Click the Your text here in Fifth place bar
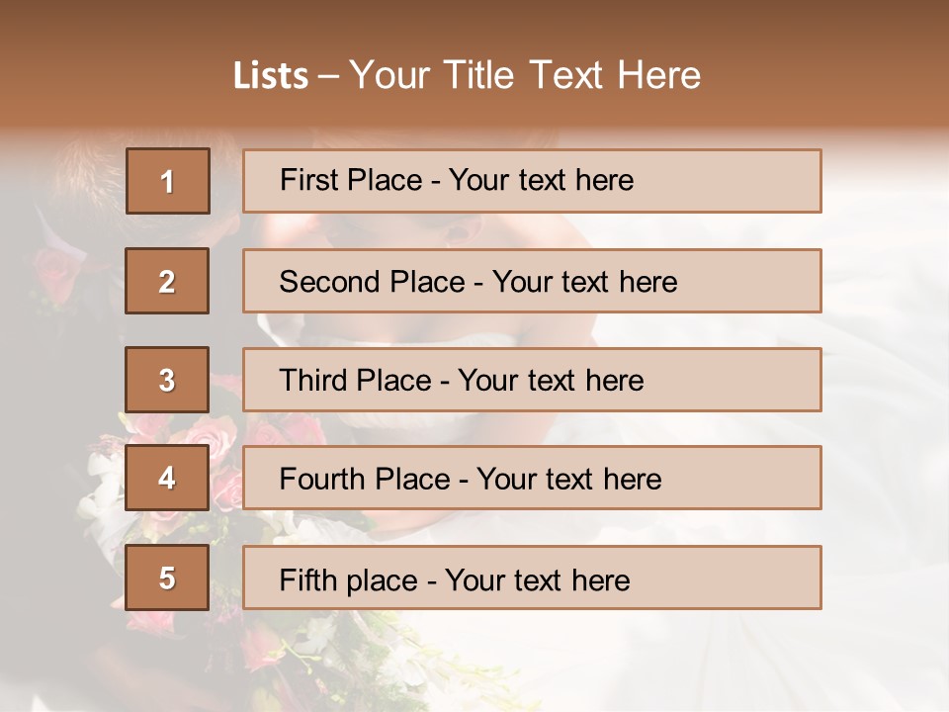Viewport: 949px width, 712px height. pyautogui.click(x=538, y=579)
